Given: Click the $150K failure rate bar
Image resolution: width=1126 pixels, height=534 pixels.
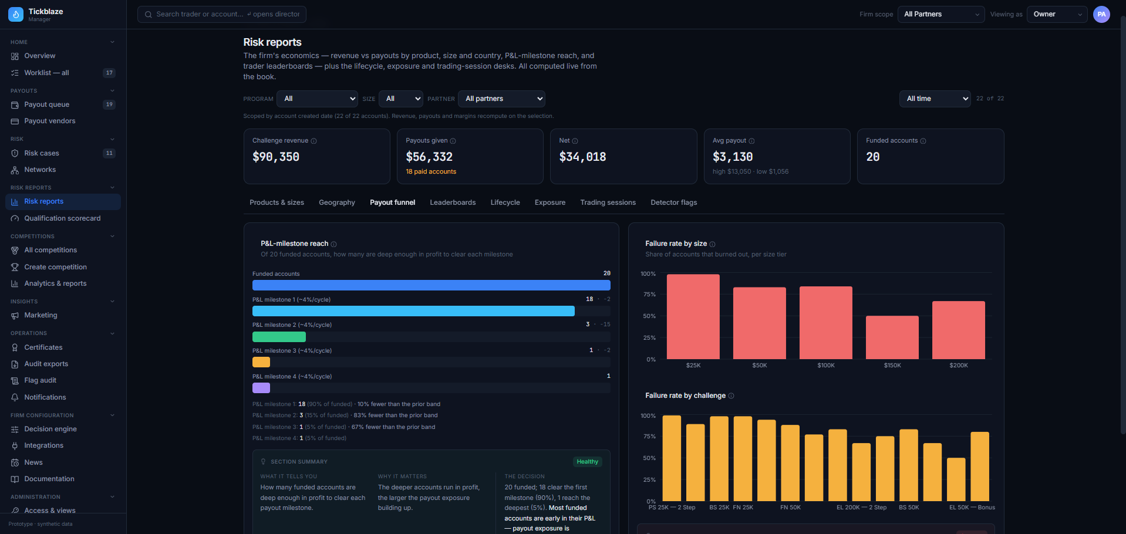Looking at the screenshot, I should point(892,337).
